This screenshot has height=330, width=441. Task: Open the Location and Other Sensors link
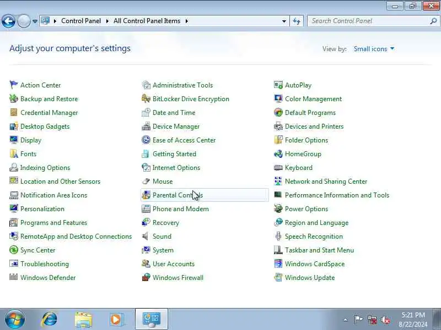coord(60,182)
